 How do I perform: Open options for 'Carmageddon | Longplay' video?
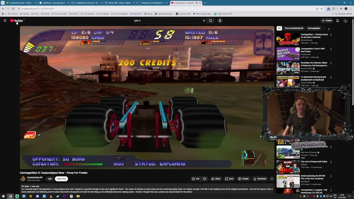(x=331, y=190)
